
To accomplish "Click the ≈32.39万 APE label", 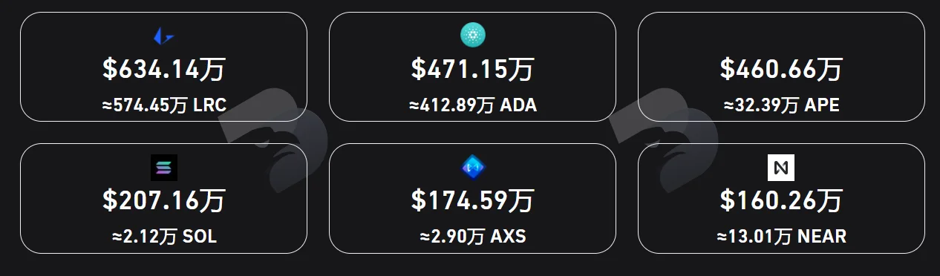I will point(781,106).
